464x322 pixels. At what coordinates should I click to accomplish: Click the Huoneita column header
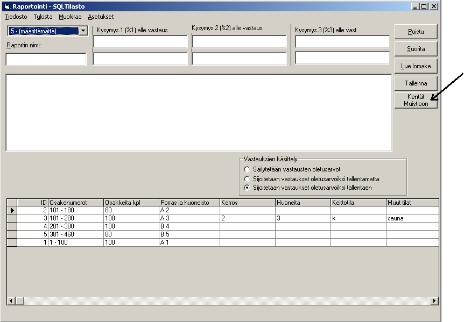click(x=303, y=203)
